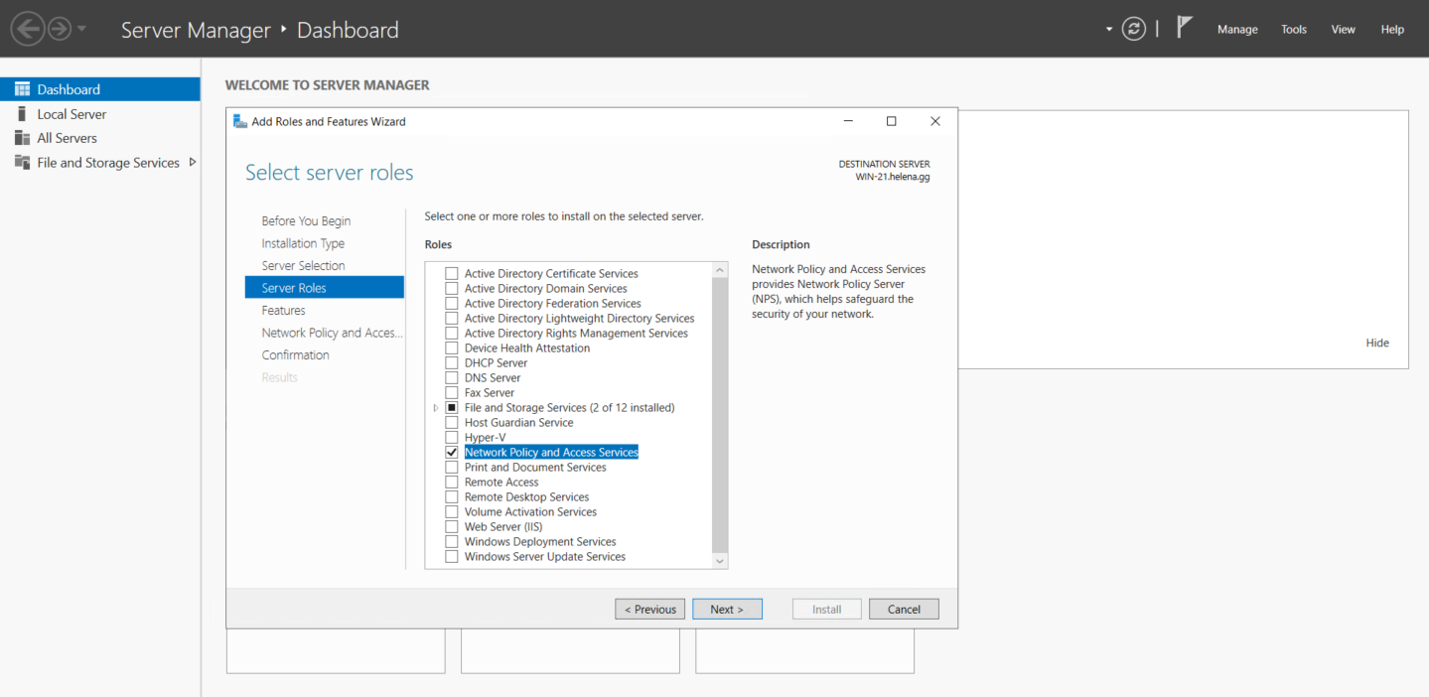Enable the DHCP Server role checkbox
1429x697 pixels.
click(x=452, y=363)
